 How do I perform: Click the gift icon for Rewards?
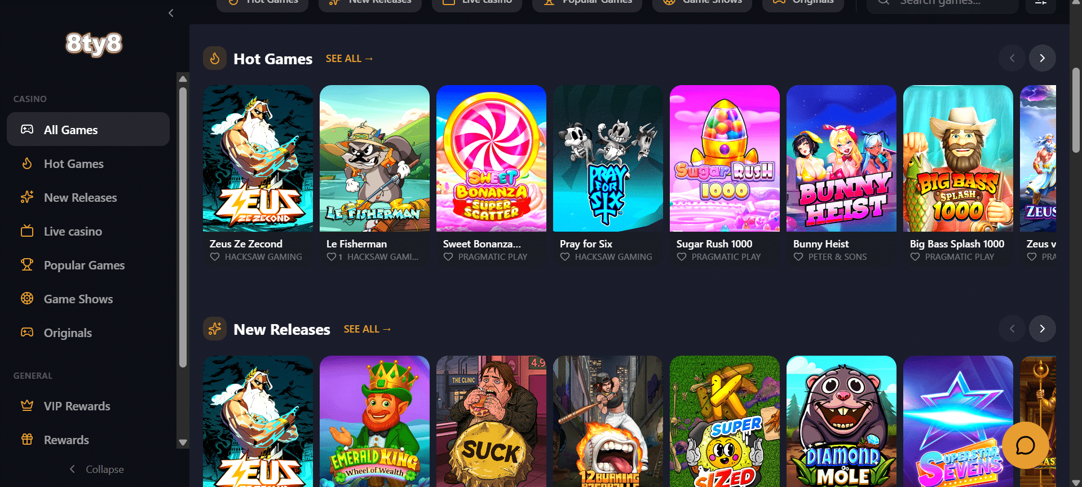pyautogui.click(x=27, y=440)
